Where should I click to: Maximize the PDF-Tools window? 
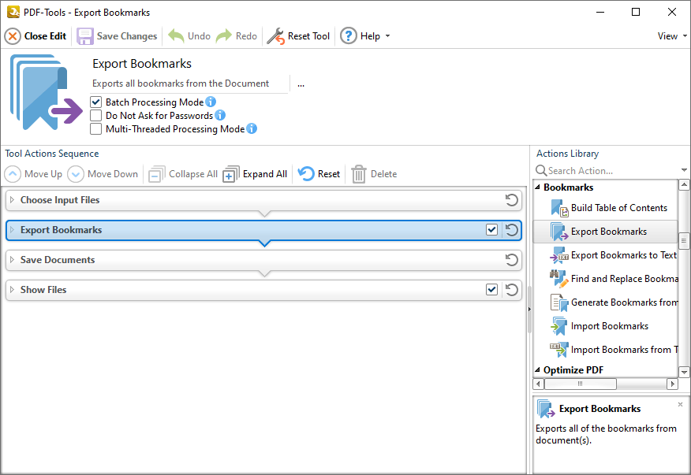(636, 12)
